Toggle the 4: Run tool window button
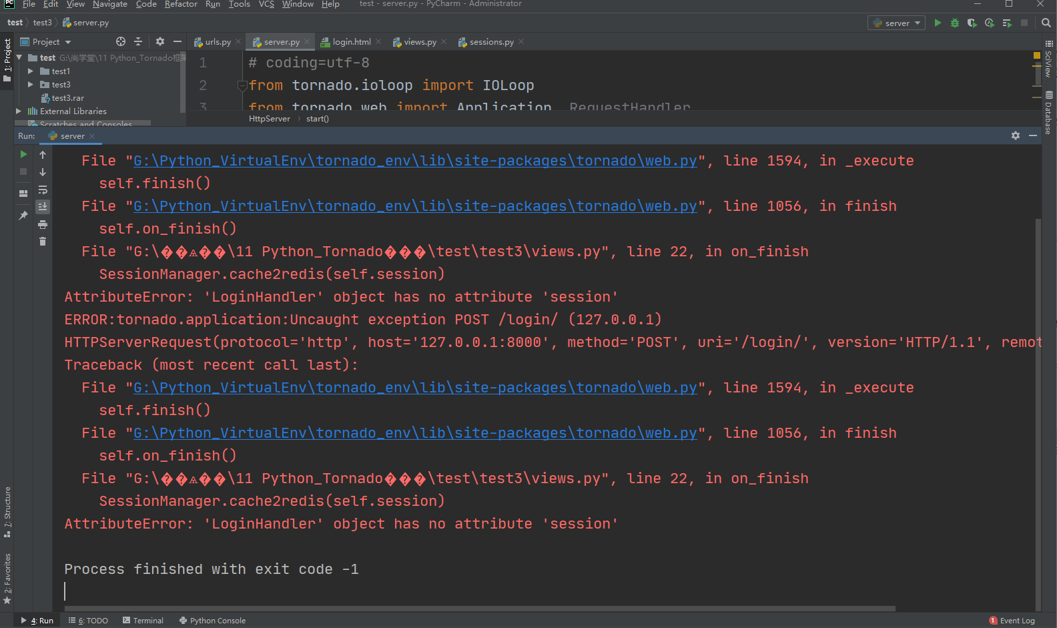The height and width of the screenshot is (628, 1057). 37,621
